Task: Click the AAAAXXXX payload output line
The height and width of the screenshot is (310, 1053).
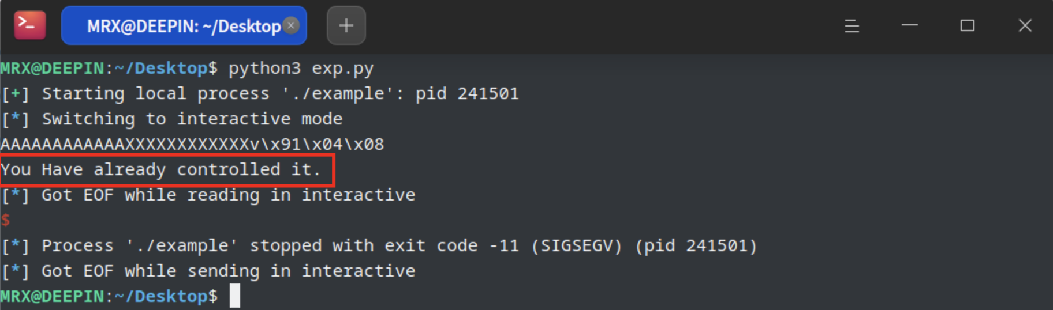Action: (192, 144)
